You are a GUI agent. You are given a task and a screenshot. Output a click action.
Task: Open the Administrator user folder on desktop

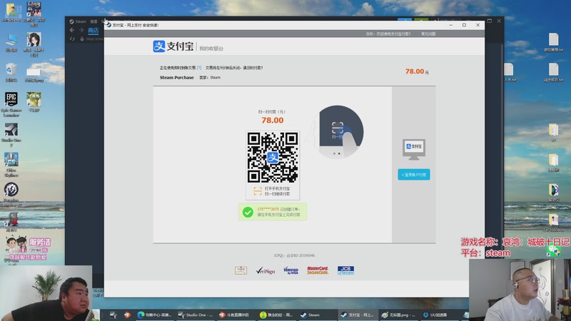click(x=11, y=13)
